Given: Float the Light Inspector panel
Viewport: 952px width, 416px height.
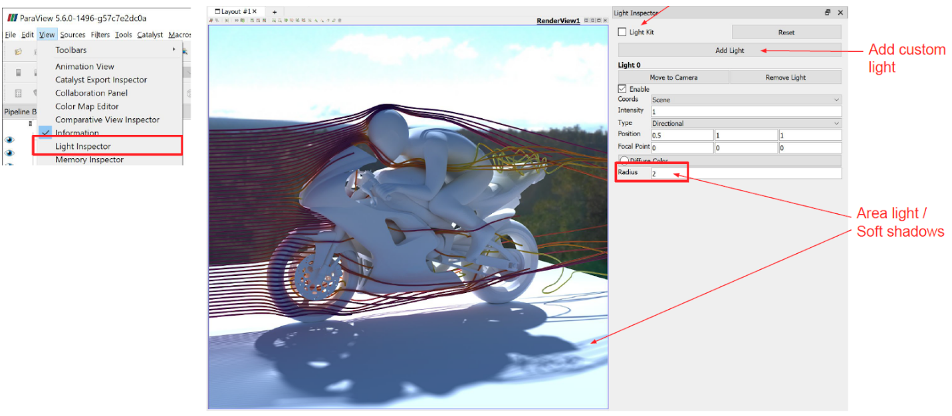Looking at the screenshot, I should tap(828, 13).
